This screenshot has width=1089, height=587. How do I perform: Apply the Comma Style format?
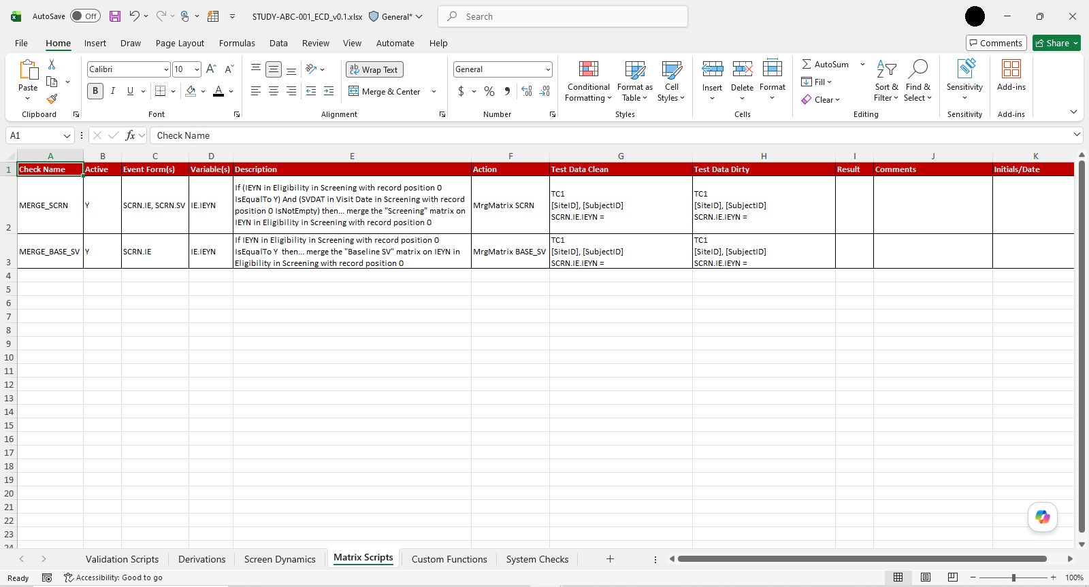507,91
